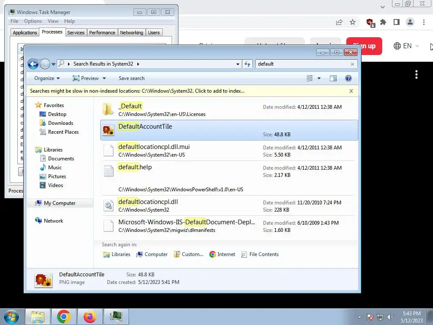The width and height of the screenshot is (433, 325).
Task: Open Task Manager View menu
Action: pos(53,21)
